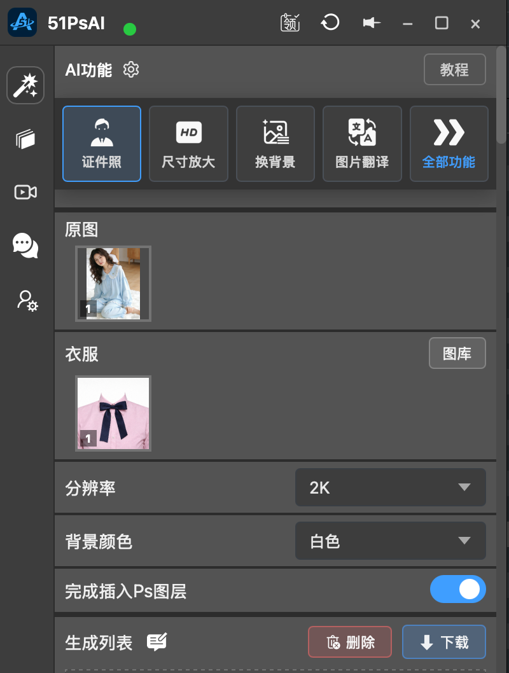Open 全部功能 all functions
Viewport: 509px width, 673px height.
click(449, 144)
